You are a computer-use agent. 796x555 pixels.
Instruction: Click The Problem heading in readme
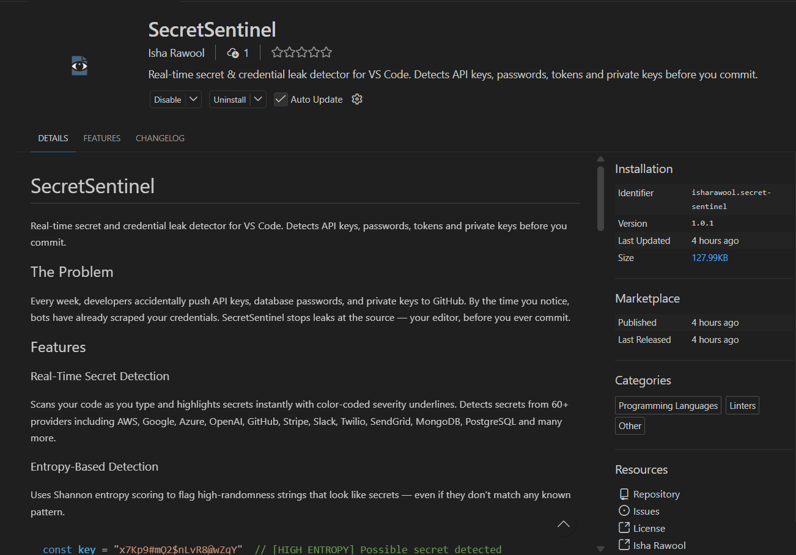72,272
